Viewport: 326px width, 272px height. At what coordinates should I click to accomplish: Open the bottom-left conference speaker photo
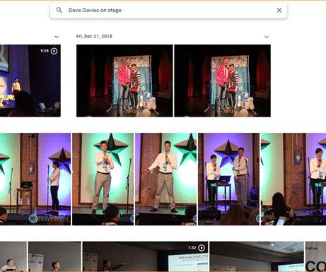(x=13, y=256)
